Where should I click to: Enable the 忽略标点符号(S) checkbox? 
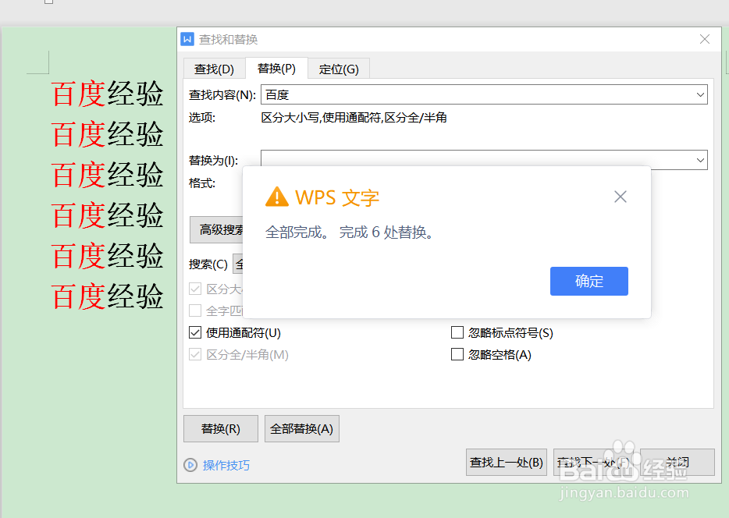(457, 332)
